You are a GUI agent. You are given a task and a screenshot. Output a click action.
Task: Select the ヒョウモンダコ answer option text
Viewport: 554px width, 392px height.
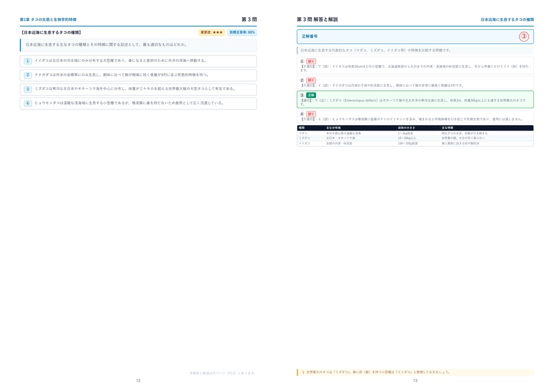coord(129,103)
